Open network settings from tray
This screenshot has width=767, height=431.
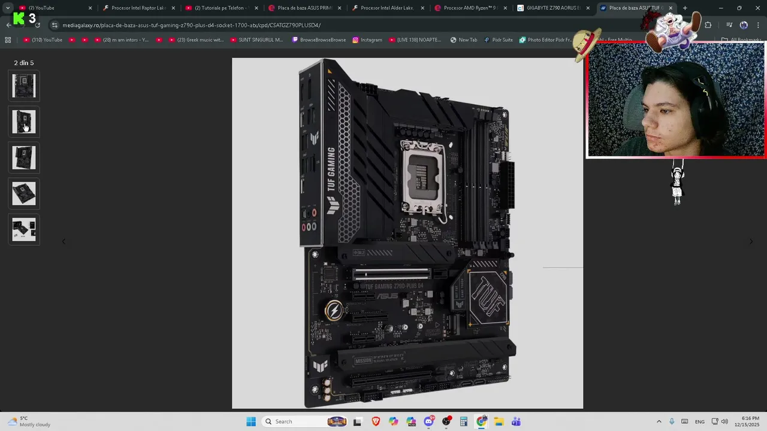(715, 421)
